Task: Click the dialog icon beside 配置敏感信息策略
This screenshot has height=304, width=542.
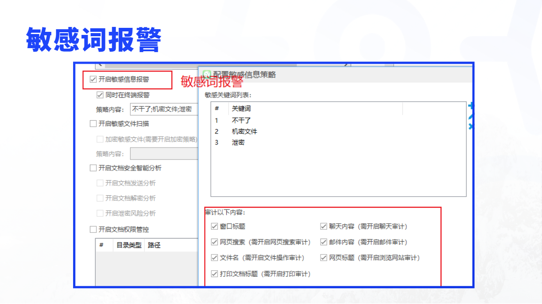Action: (207, 74)
